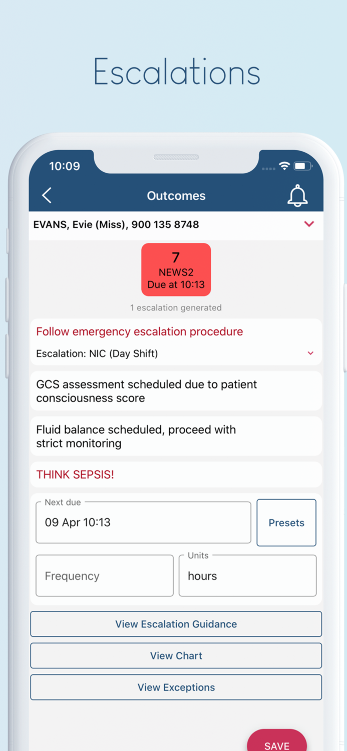
Task: Expand the Escalation: NIC (Day Shift) dropdown
Action: (310, 353)
